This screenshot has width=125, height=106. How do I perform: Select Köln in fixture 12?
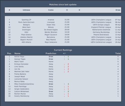tap(26, 32)
